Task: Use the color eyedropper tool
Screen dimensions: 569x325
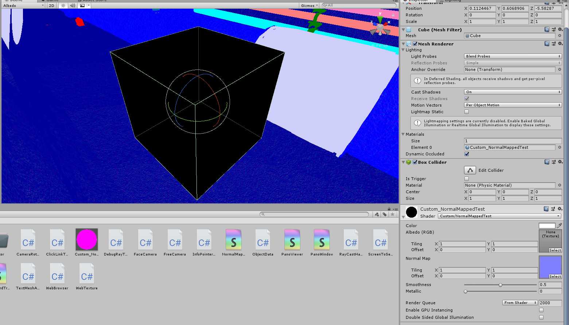Action: pyautogui.click(x=559, y=226)
